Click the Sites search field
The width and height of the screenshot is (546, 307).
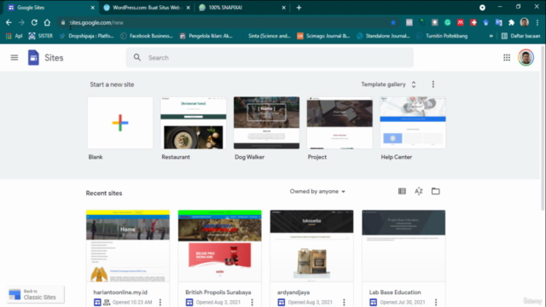(x=270, y=57)
